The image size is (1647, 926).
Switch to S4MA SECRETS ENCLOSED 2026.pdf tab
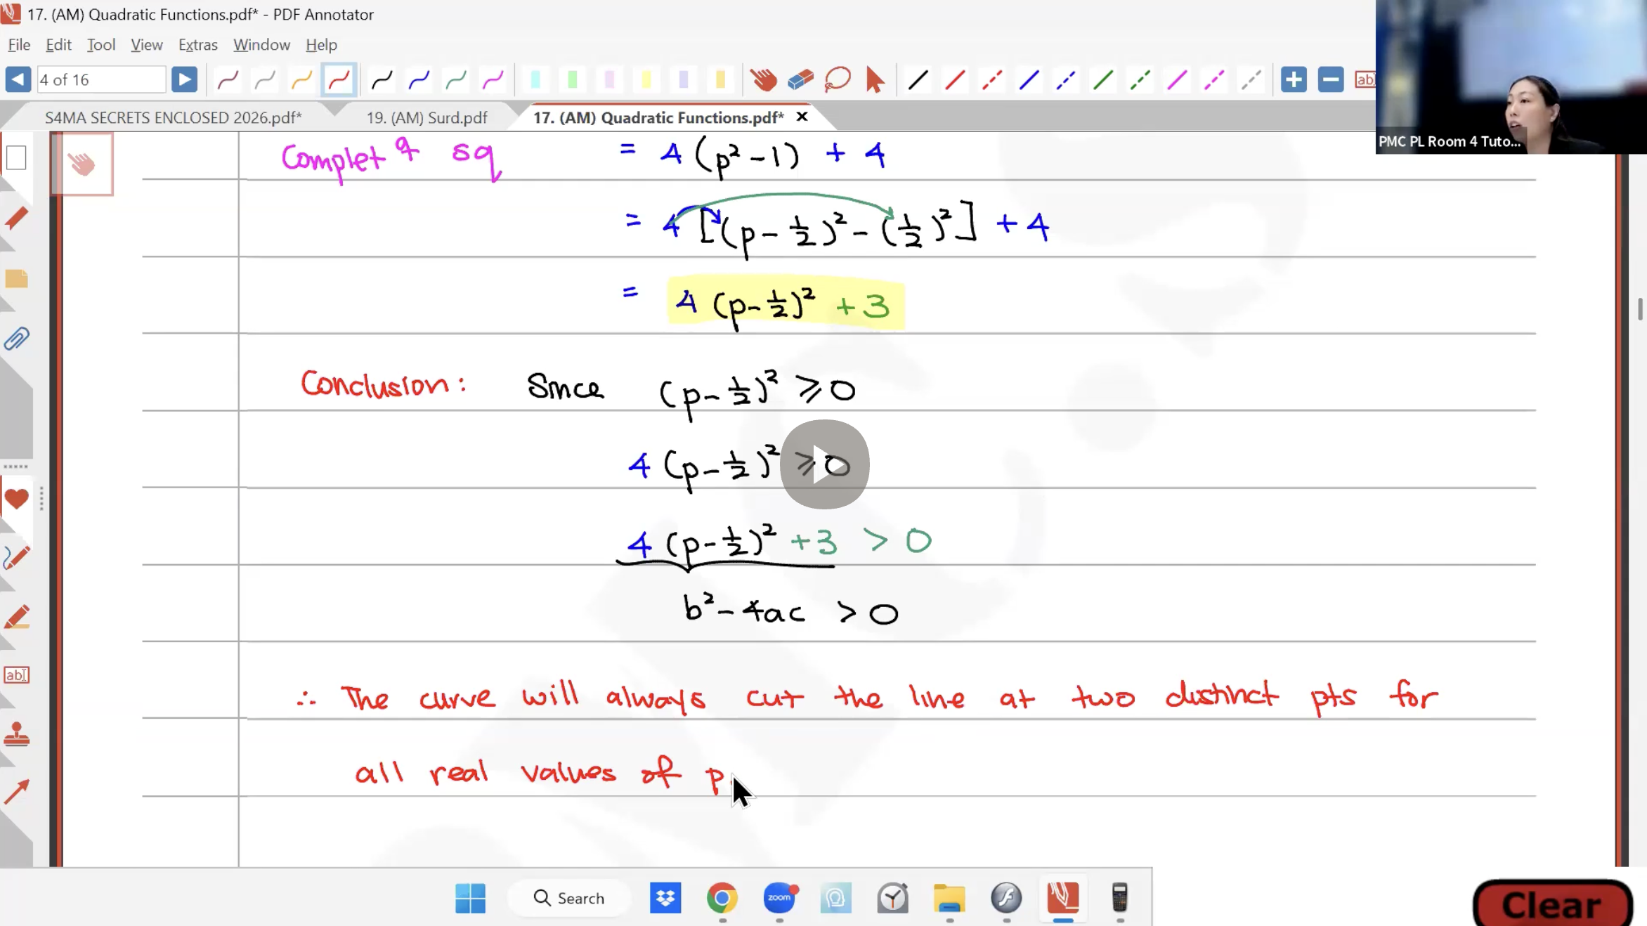tap(173, 117)
